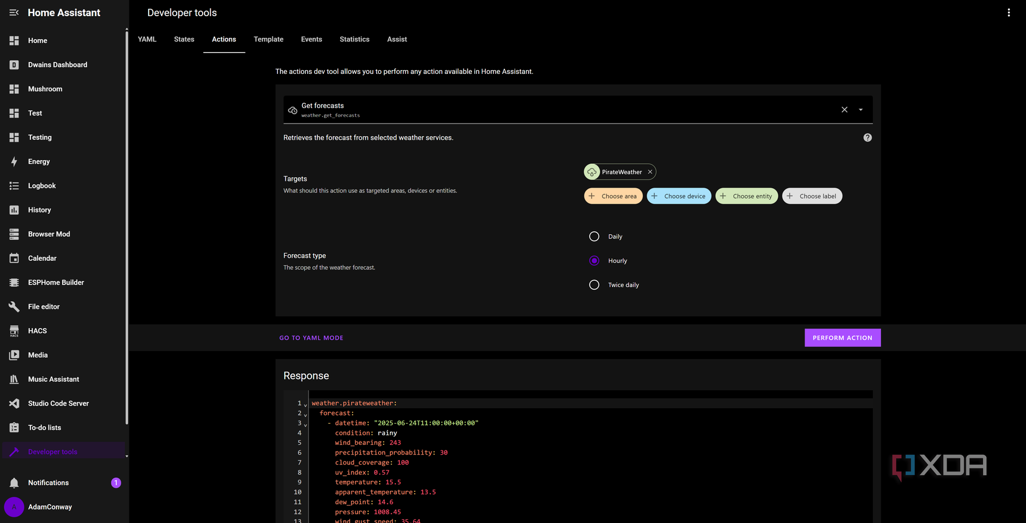Clear the Get forecasts action selection
Screen dimensions: 1026x523
844,110
